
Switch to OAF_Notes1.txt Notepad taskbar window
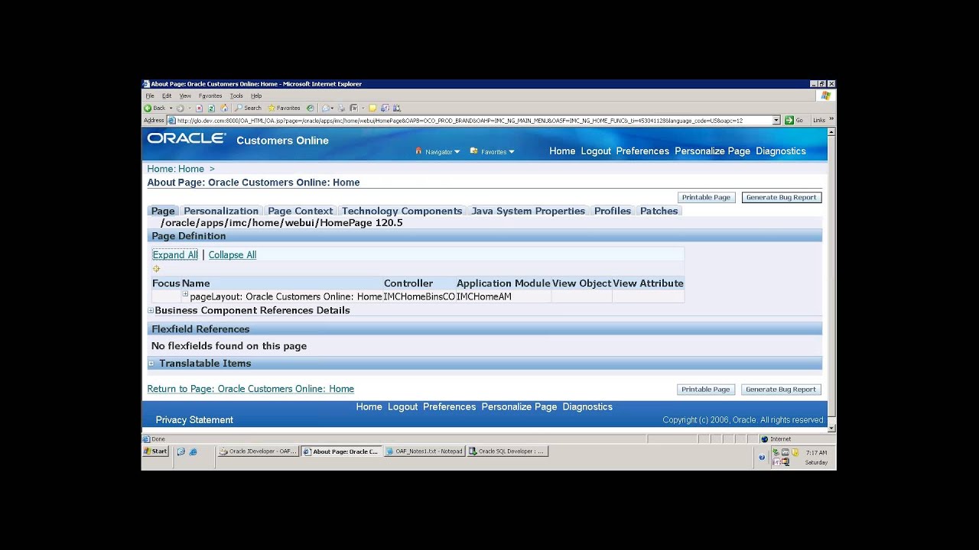[x=424, y=451]
